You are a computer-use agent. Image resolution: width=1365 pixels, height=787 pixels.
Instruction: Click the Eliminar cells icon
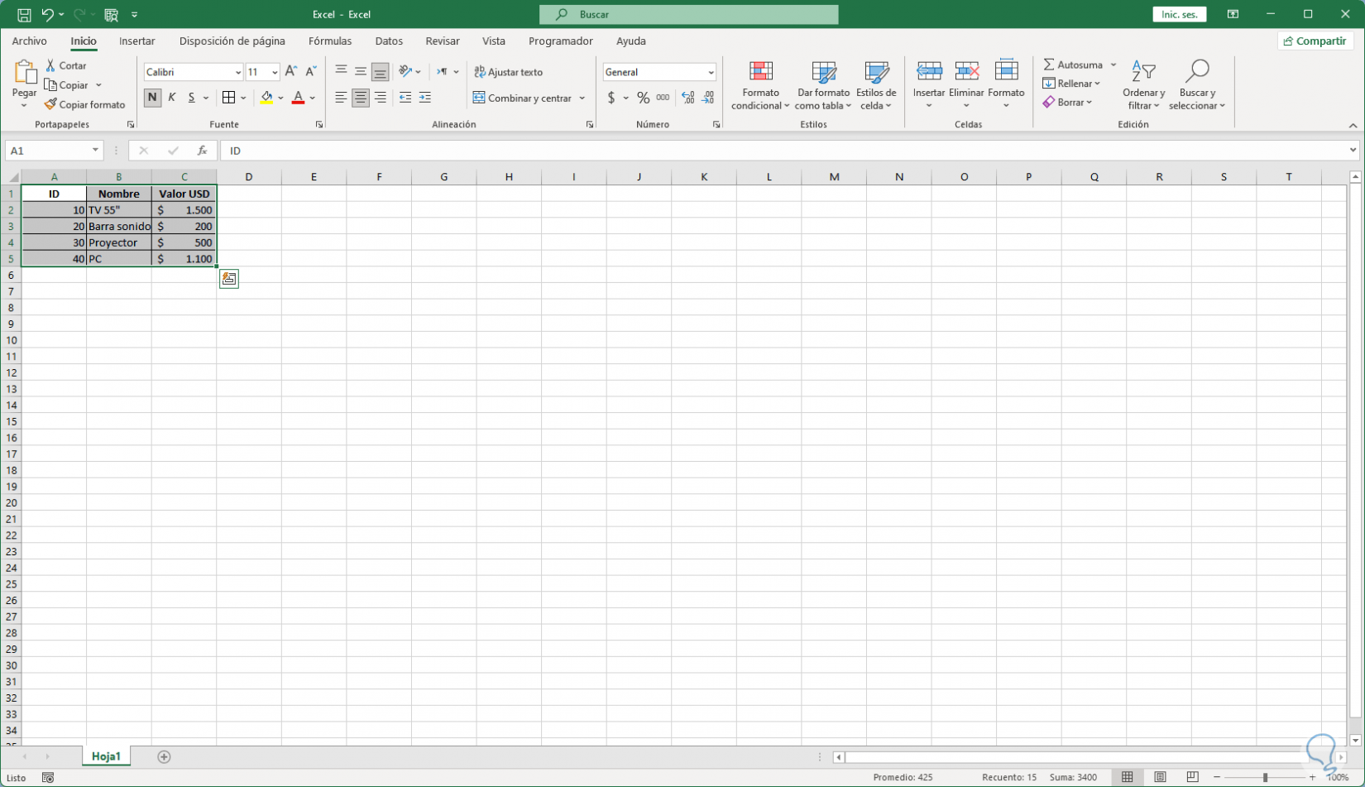[966, 71]
